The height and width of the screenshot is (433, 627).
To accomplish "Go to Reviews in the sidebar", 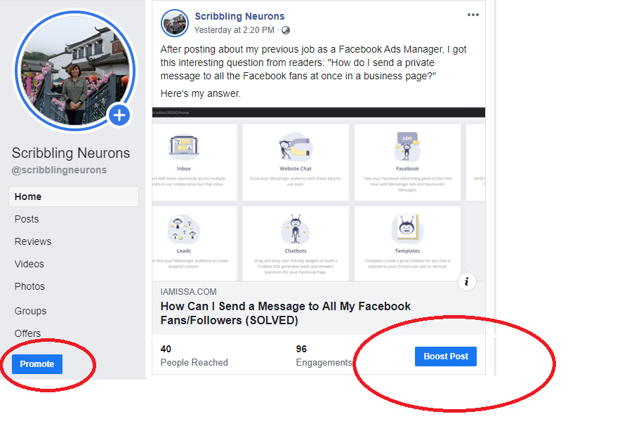I will pyautogui.click(x=33, y=241).
